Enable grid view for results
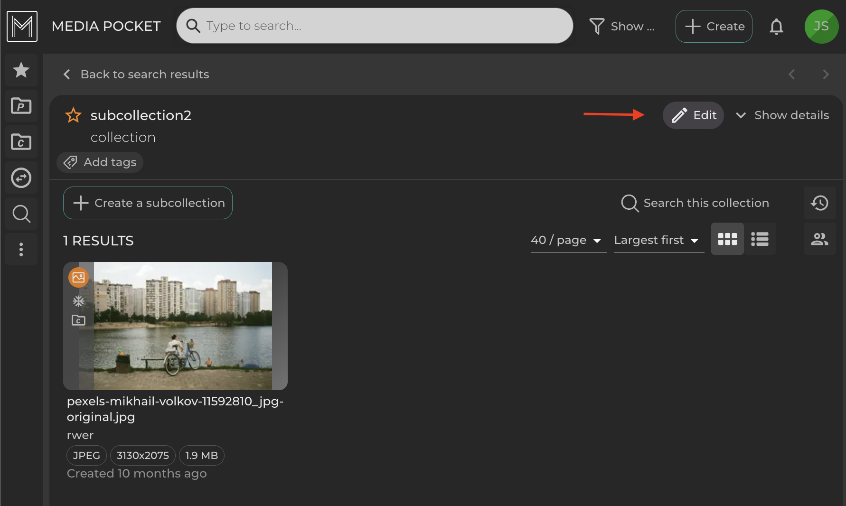 tap(727, 239)
